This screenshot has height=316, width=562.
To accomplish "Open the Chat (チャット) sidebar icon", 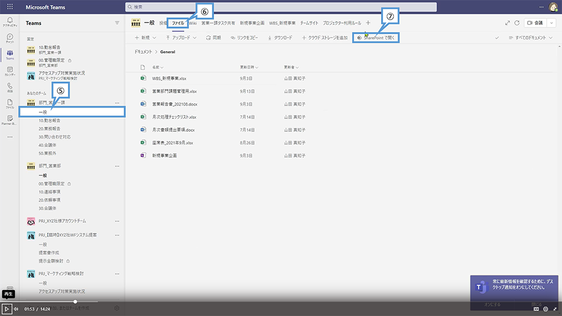I will click(x=10, y=38).
